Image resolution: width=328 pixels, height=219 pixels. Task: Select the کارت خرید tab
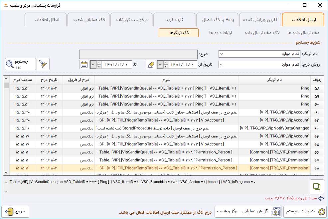pyautogui.click(x=174, y=20)
